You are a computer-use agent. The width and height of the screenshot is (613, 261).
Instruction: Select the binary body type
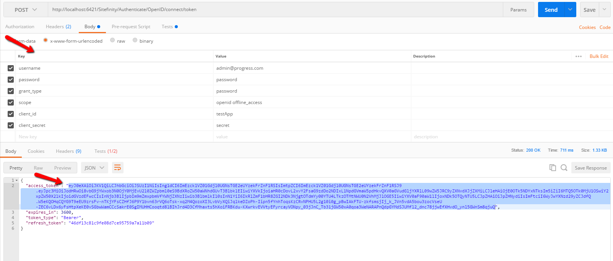[135, 40]
